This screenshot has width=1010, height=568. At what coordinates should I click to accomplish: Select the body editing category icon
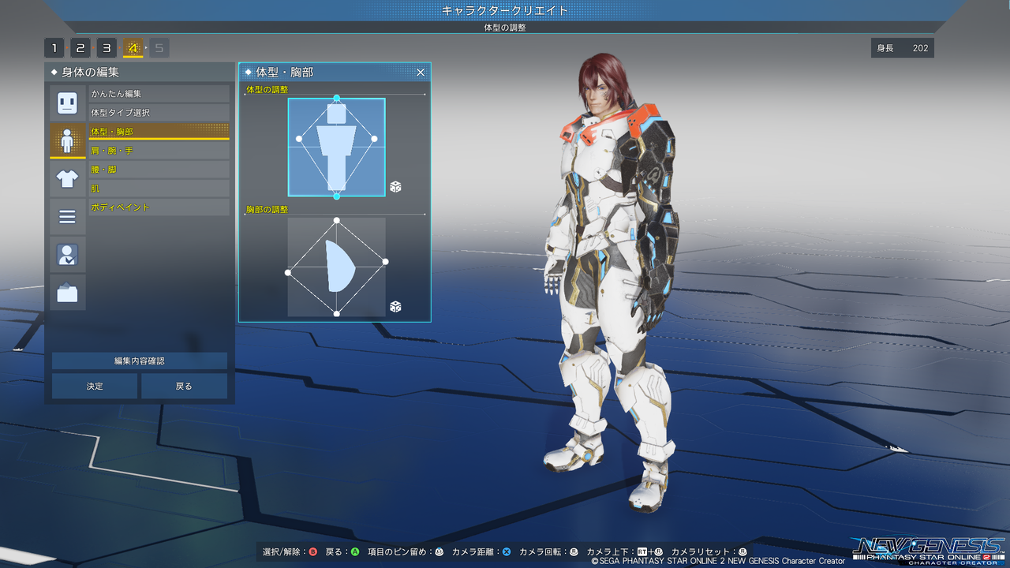pos(67,140)
